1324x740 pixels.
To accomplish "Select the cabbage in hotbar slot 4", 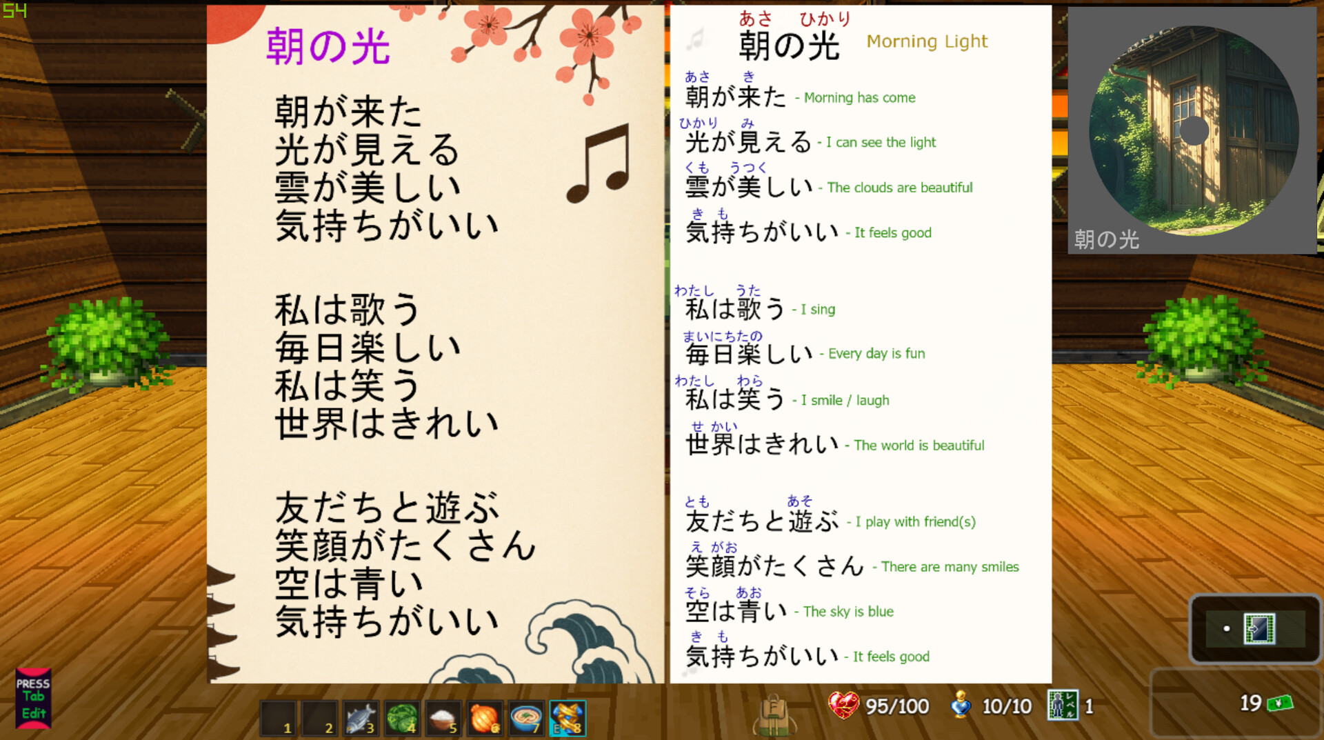I will [x=402, y=717].
